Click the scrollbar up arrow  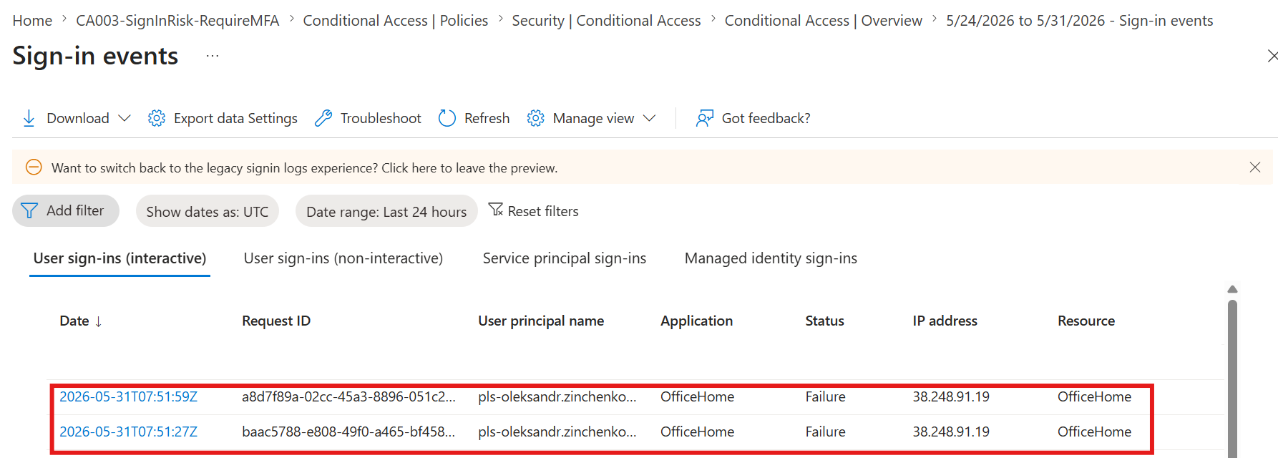coord(1232,289)
